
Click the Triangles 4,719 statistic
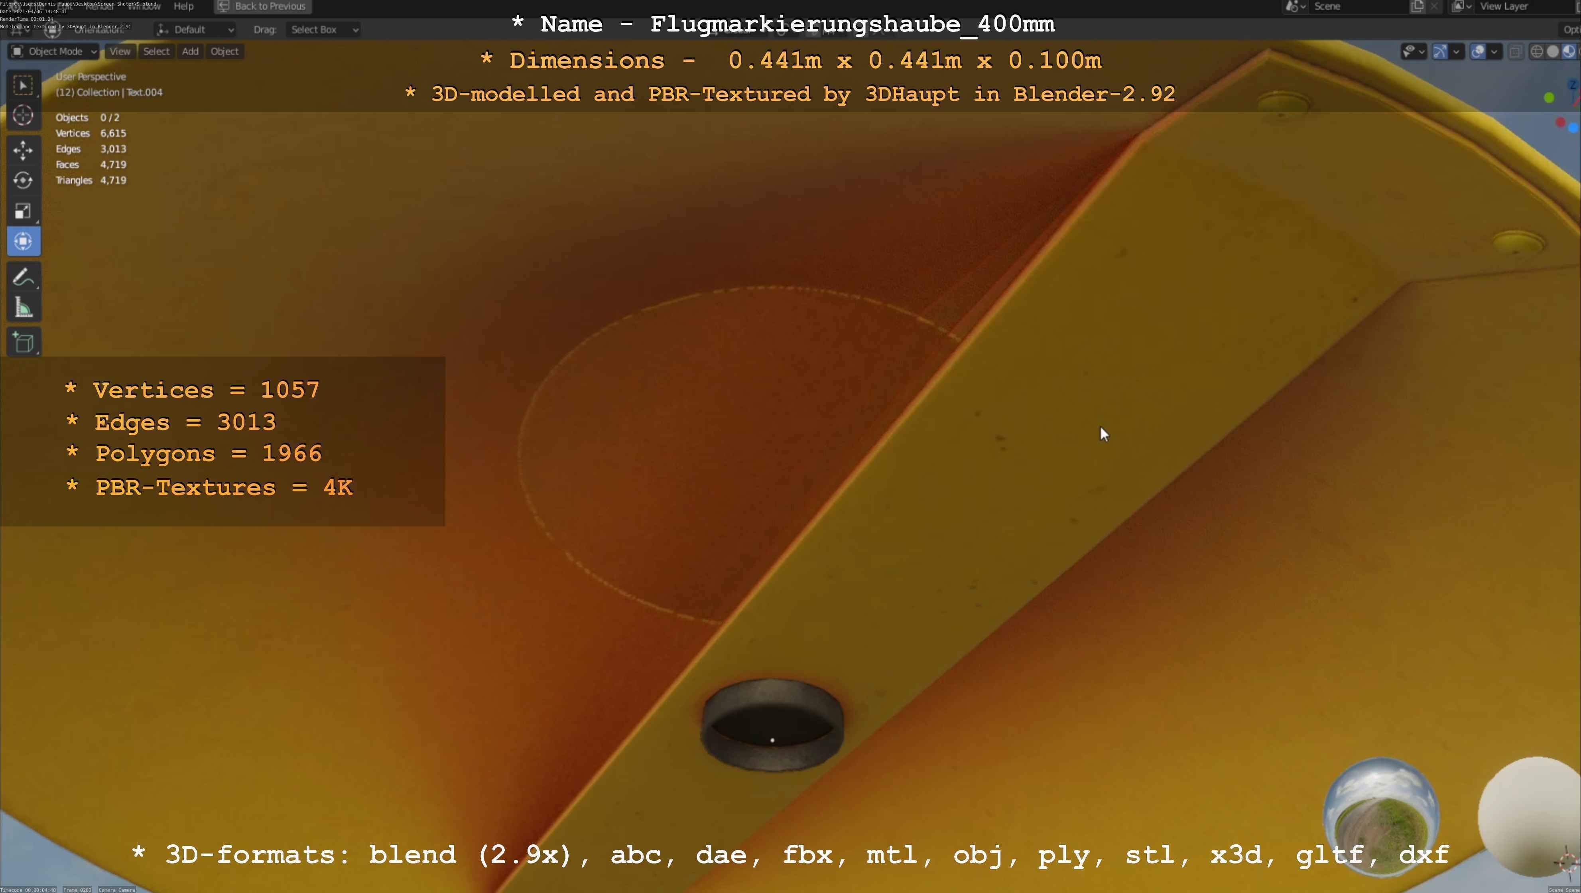click(x=91, y=180)
